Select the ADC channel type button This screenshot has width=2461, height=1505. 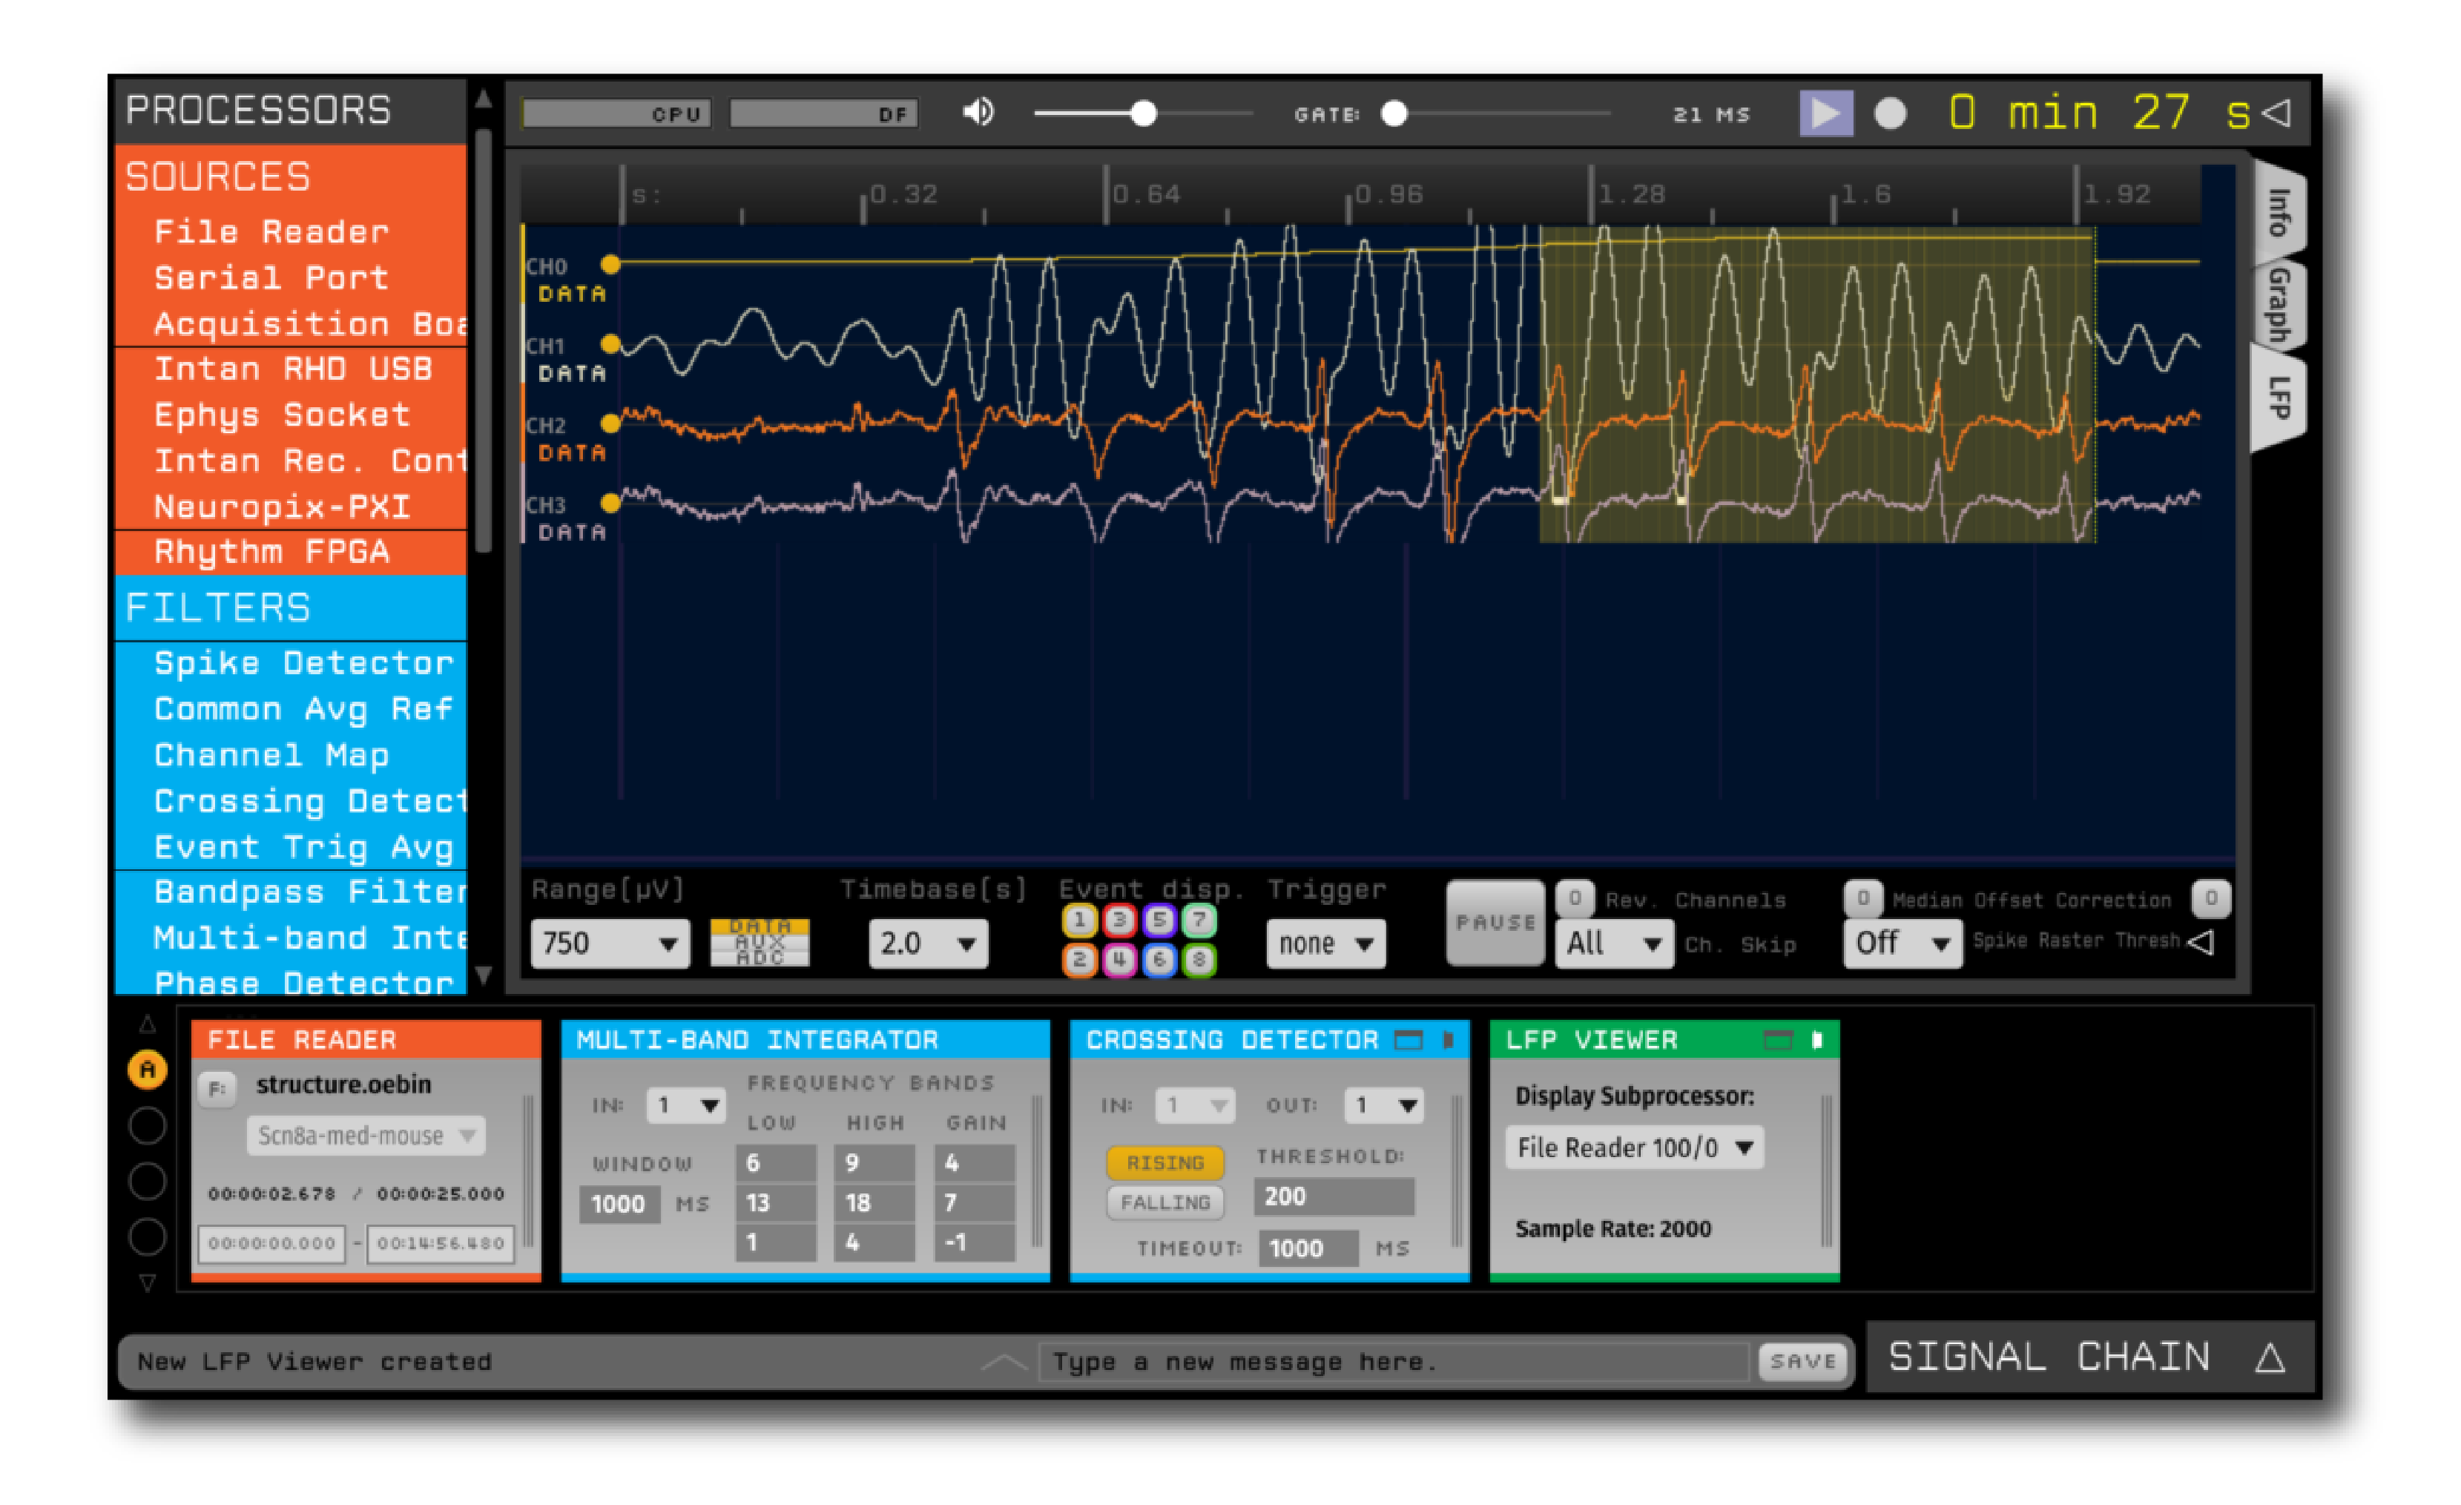click(759, 958)
